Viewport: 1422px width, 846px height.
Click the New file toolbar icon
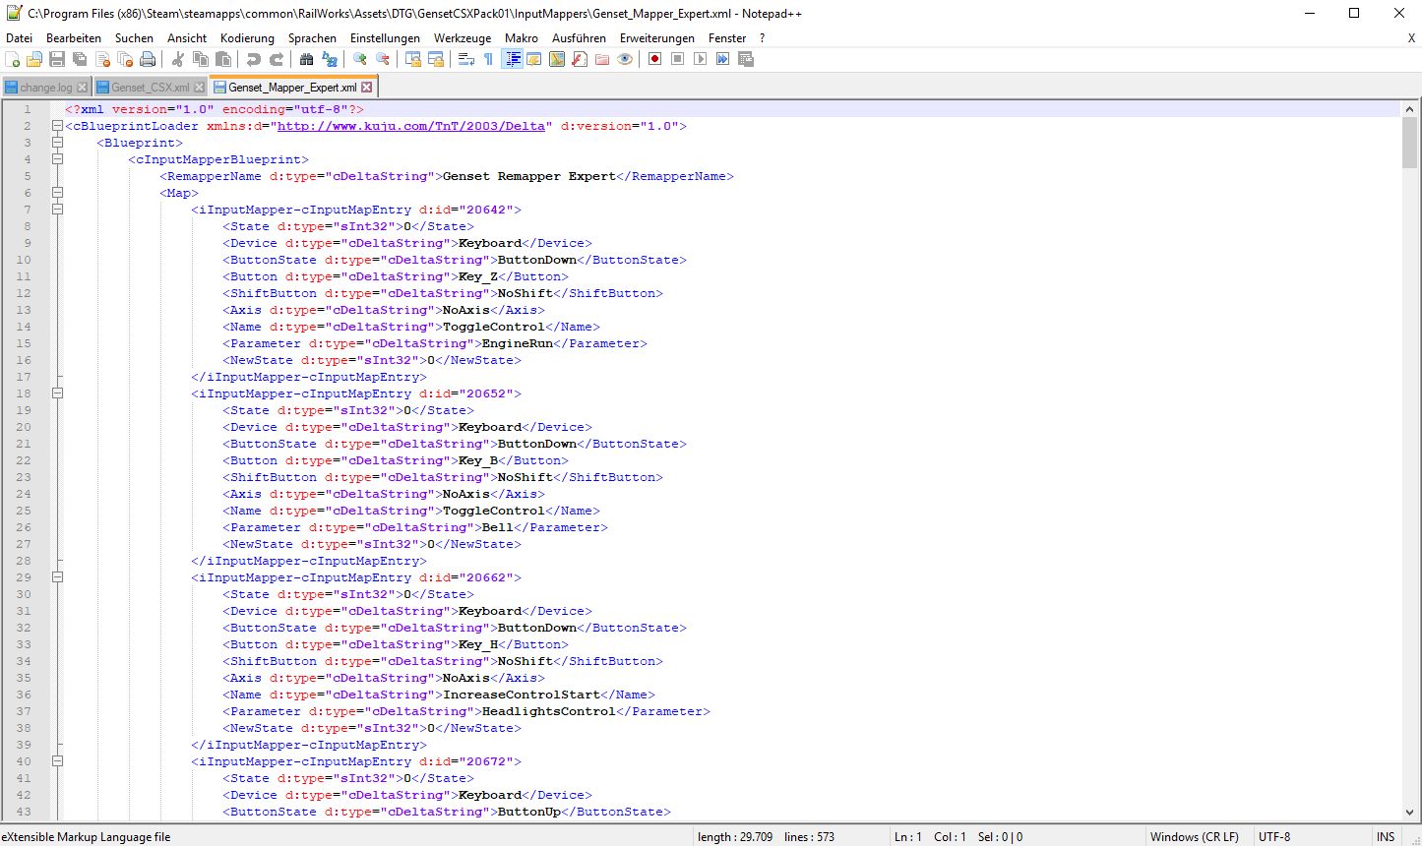13,60
